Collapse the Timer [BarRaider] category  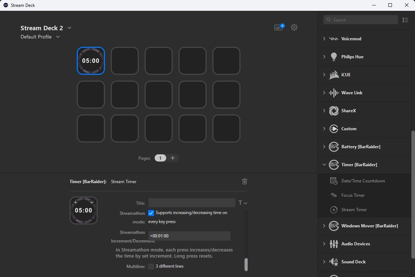[x=324, y=165]
